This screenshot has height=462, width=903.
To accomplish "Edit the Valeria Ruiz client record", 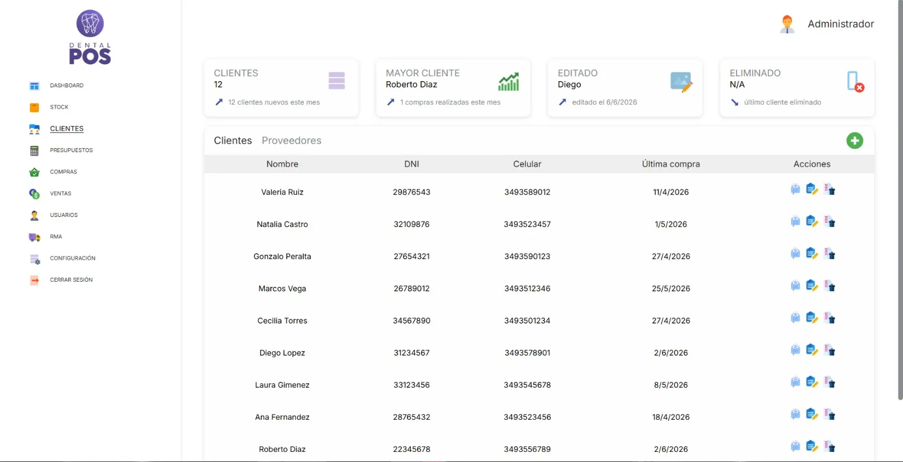I will [x=812, y=189].
